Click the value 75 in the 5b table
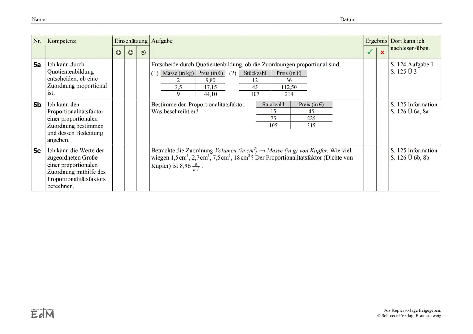Screen dimensions: 473x334 tap(273, 118)
